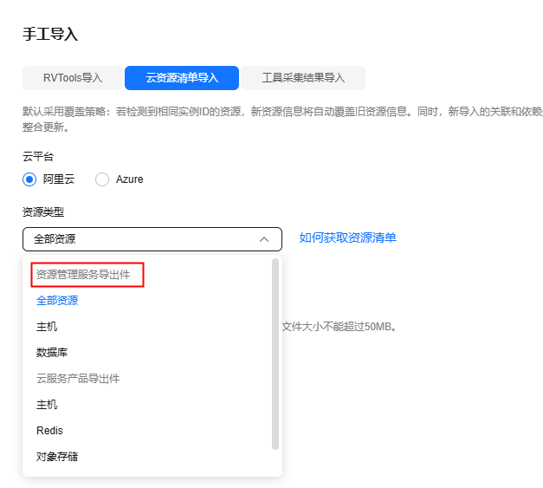Select the 阿里云 radio button
The width and height of the screenshot is (543, 488).
(29, 179)
